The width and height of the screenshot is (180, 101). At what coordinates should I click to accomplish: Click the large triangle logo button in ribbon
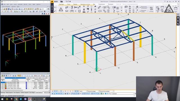(x=61, y=9)
